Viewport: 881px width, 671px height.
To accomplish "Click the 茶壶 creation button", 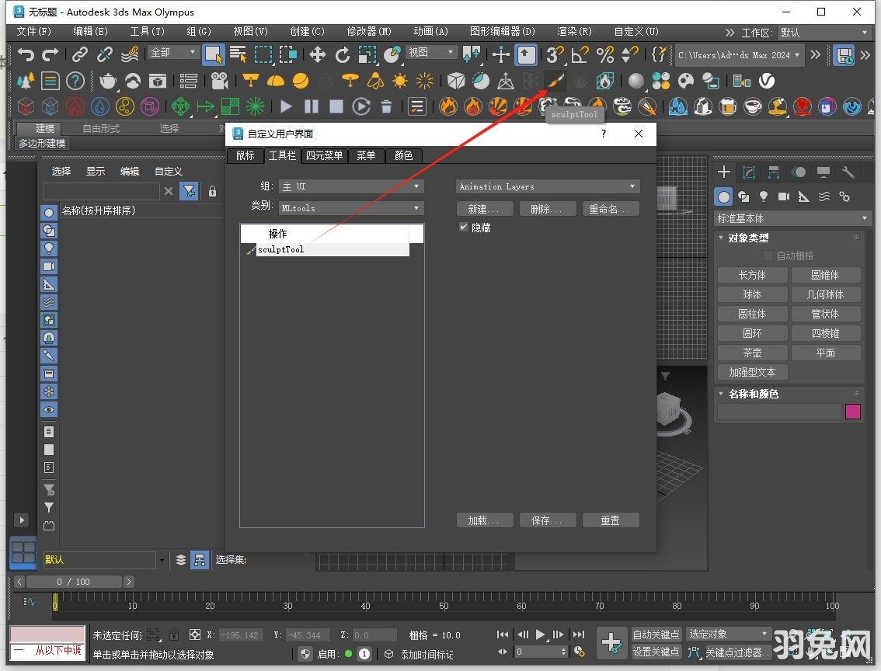I will pos(751,352).
